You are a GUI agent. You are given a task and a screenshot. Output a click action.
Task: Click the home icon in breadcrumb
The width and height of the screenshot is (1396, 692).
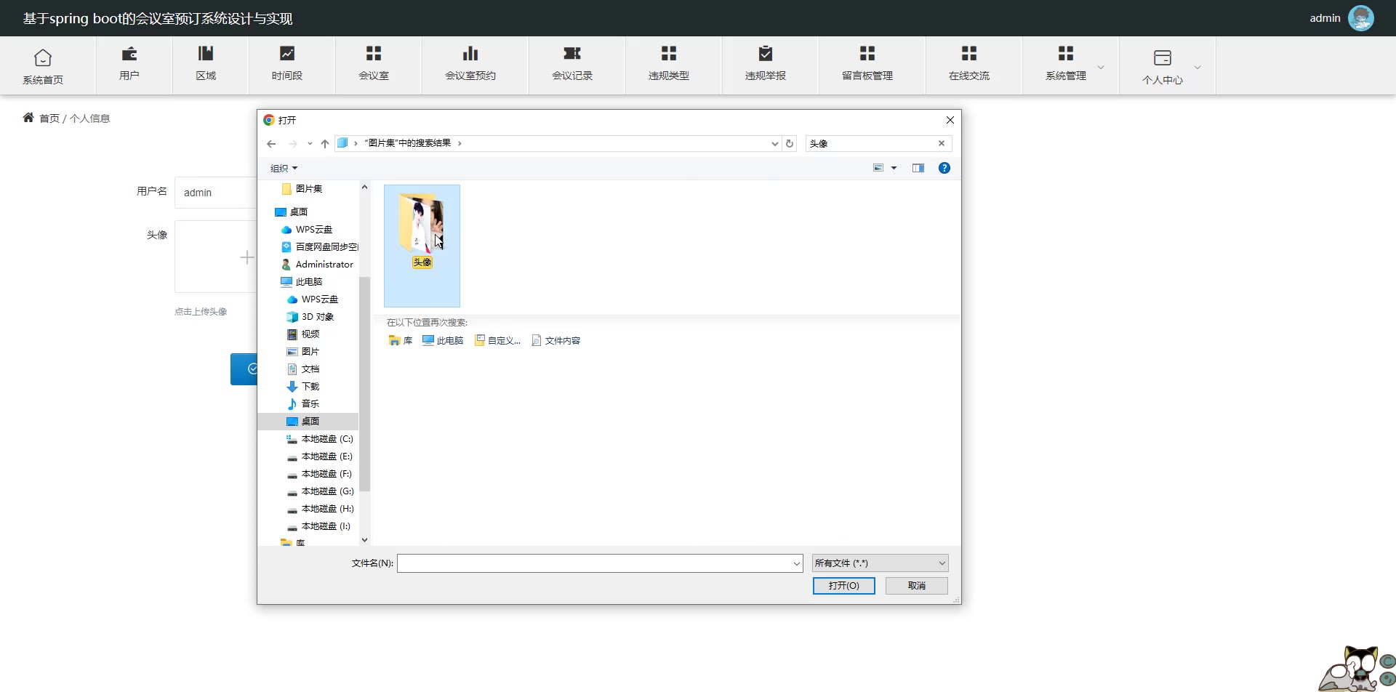[28, 118]
